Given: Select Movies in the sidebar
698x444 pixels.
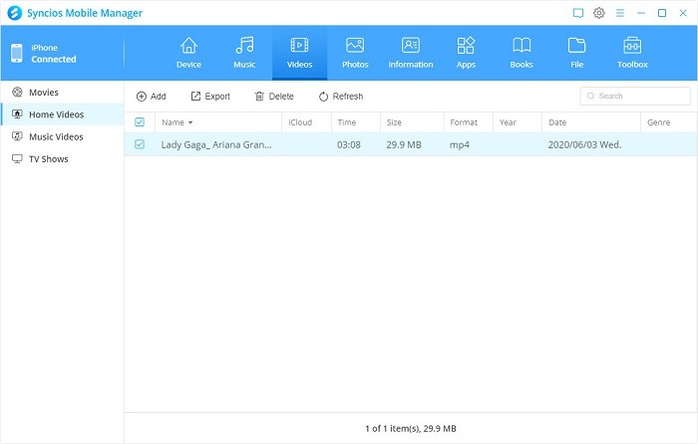Looking at the screenshot, I should [43, 93].
